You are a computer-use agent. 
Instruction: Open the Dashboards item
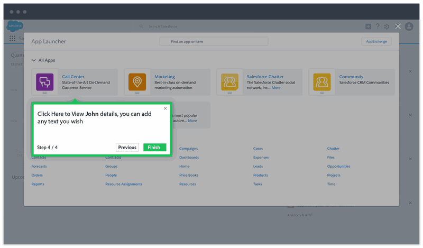tap(189, 158)
